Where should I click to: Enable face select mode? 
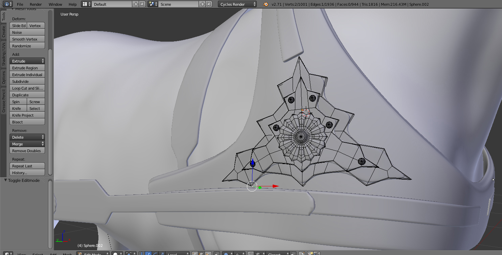pos(207,253)
